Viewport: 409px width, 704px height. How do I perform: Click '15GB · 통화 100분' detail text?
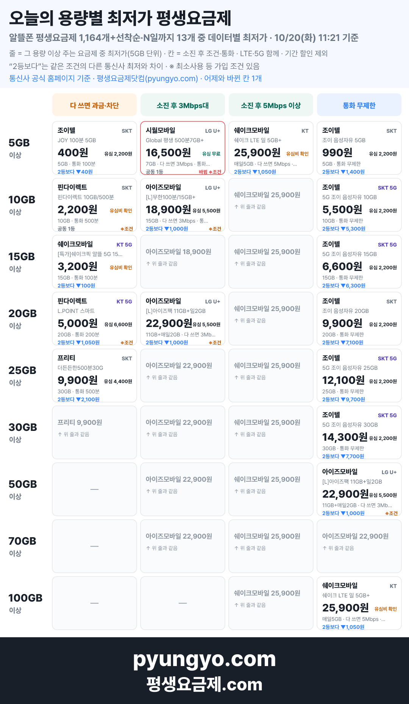coord(78,278)
